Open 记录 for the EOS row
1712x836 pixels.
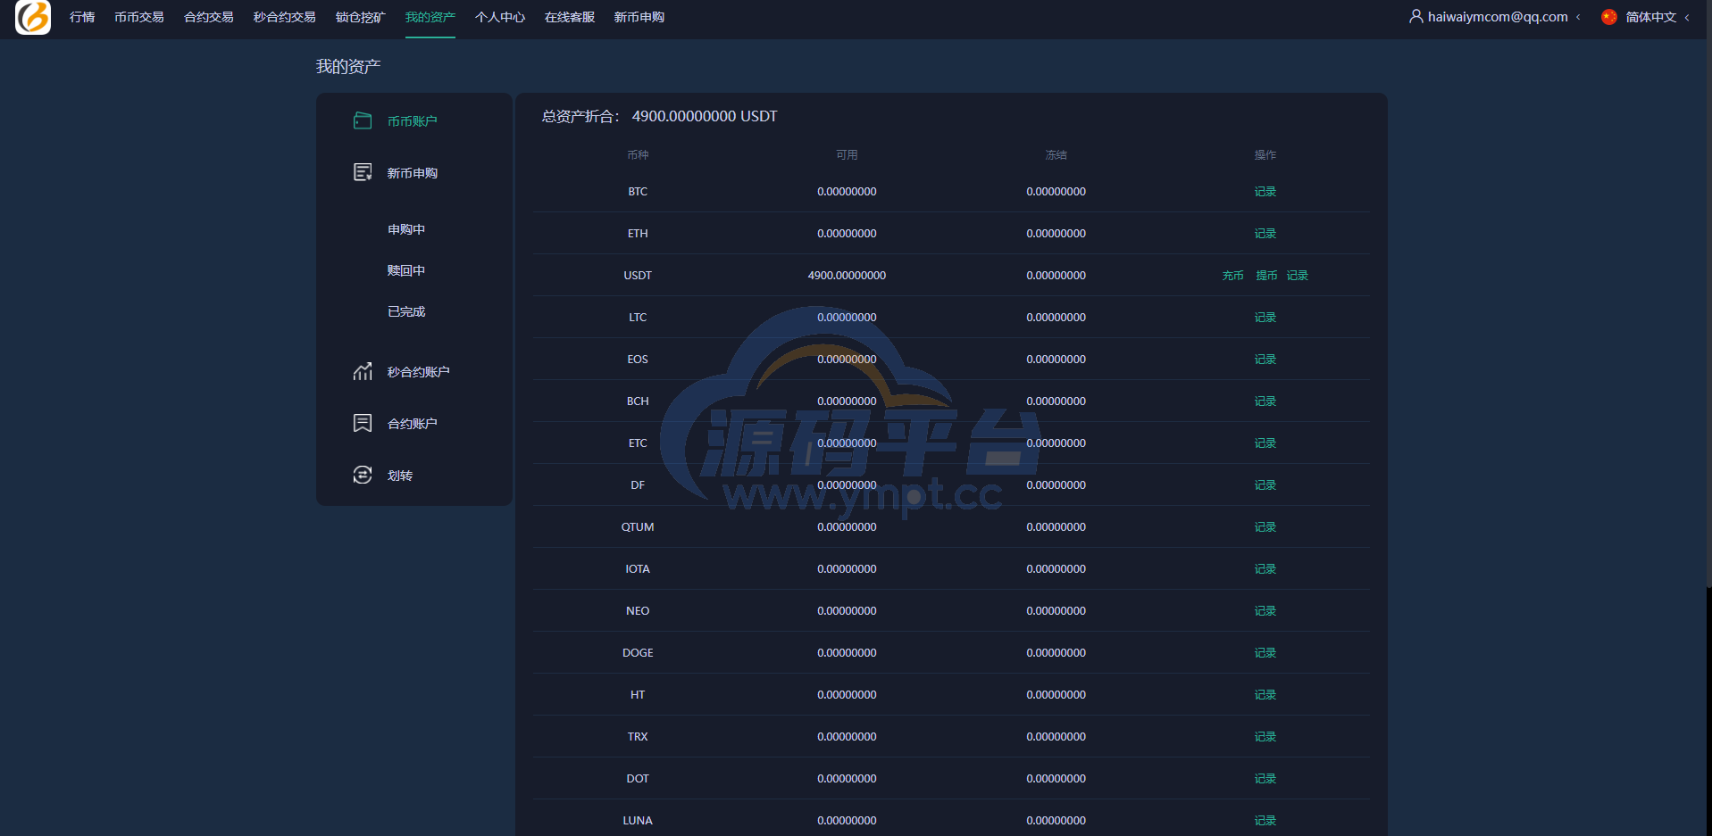coord(1265,359)
